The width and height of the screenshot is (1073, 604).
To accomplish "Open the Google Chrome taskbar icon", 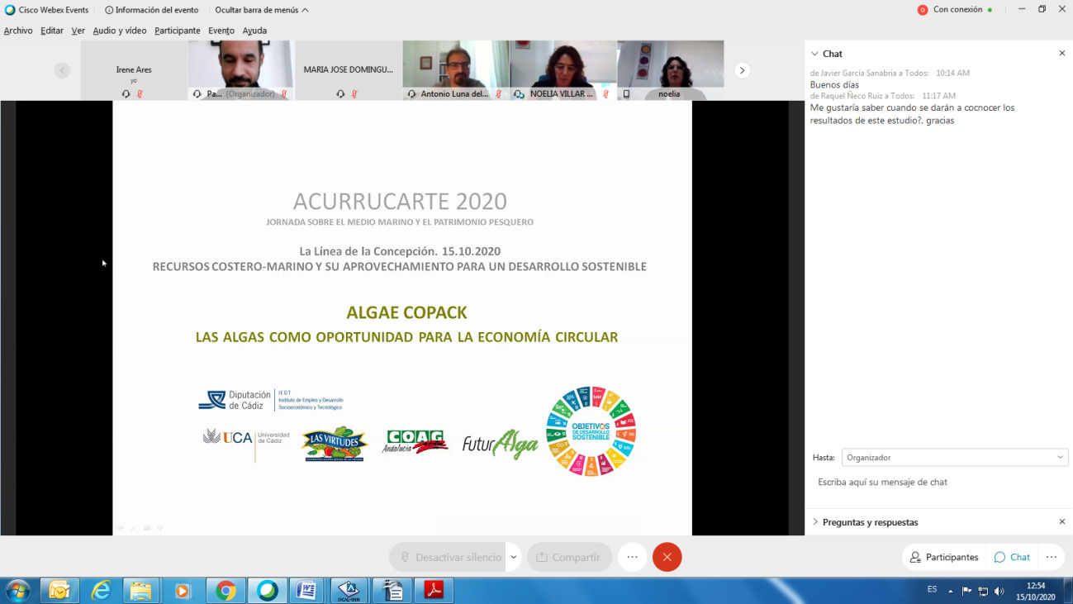I will click(x=226, y=590).
